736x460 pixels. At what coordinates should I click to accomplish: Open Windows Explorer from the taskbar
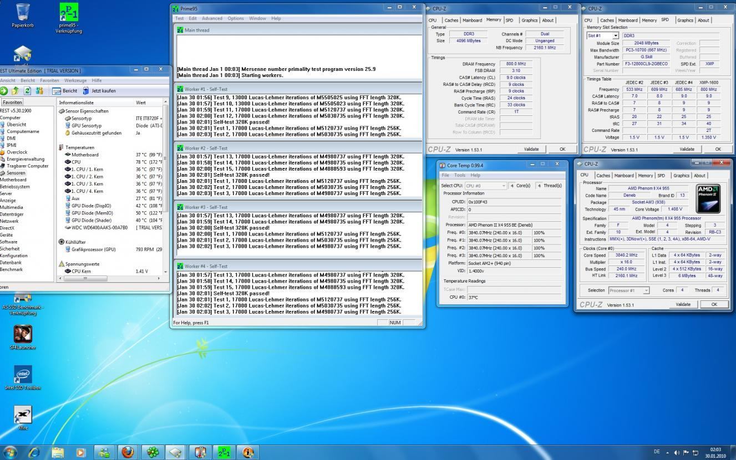coord(58,452)
